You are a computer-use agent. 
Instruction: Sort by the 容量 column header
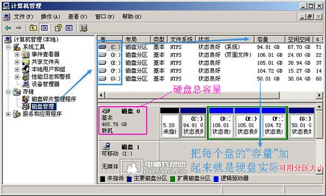tap(269, 39)
